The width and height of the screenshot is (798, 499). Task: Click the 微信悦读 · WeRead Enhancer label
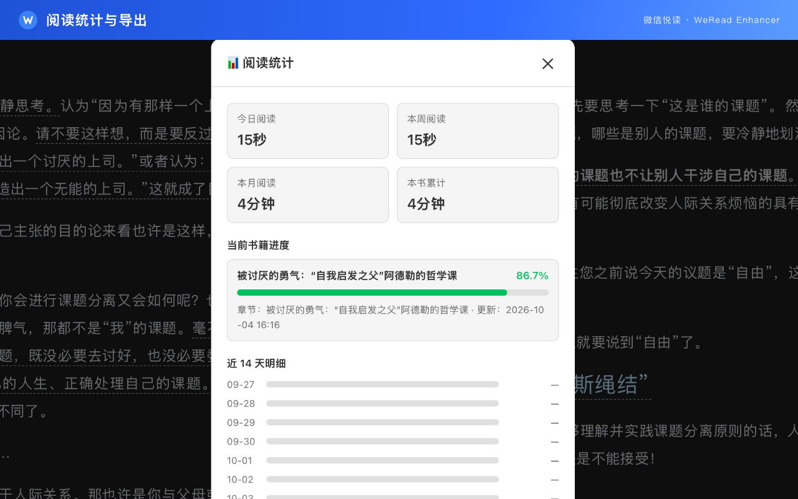pyautogui.click(x=711, y=20)
